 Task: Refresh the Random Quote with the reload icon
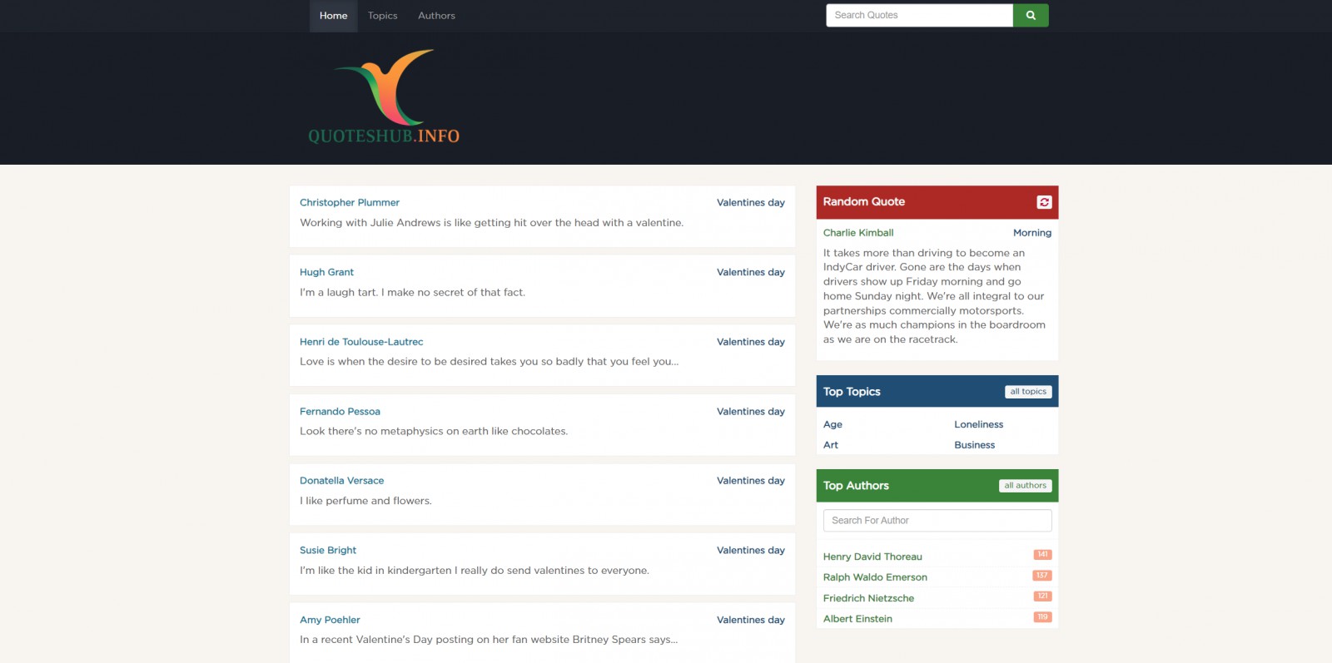click(x=1044, y=202)
